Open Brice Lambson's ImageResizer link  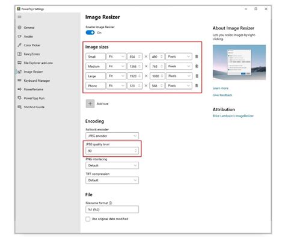[233, 116]
